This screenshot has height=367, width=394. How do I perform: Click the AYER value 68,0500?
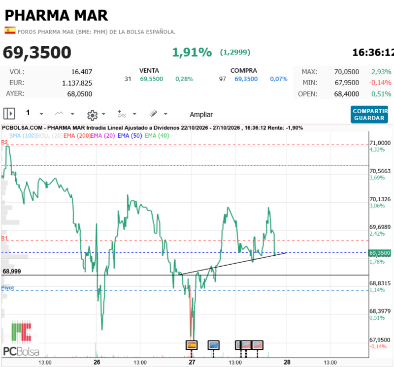80,94
